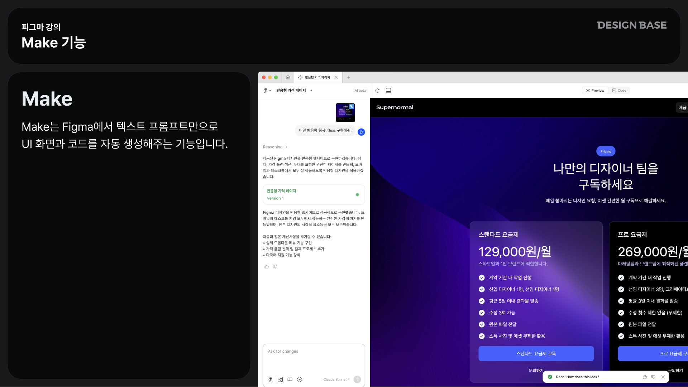Click the home icon in tab bar
The image size is (688, 387).
pyautogui.click(x=288, y=77)
